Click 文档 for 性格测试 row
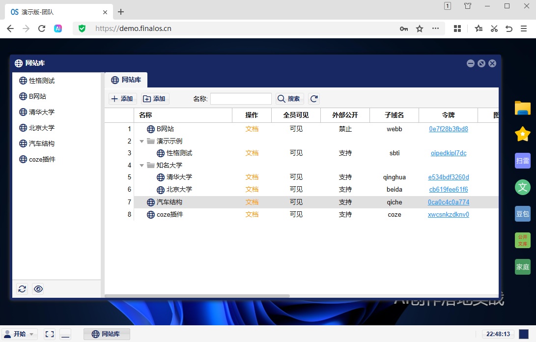536x342 pixels. (252, 153)
